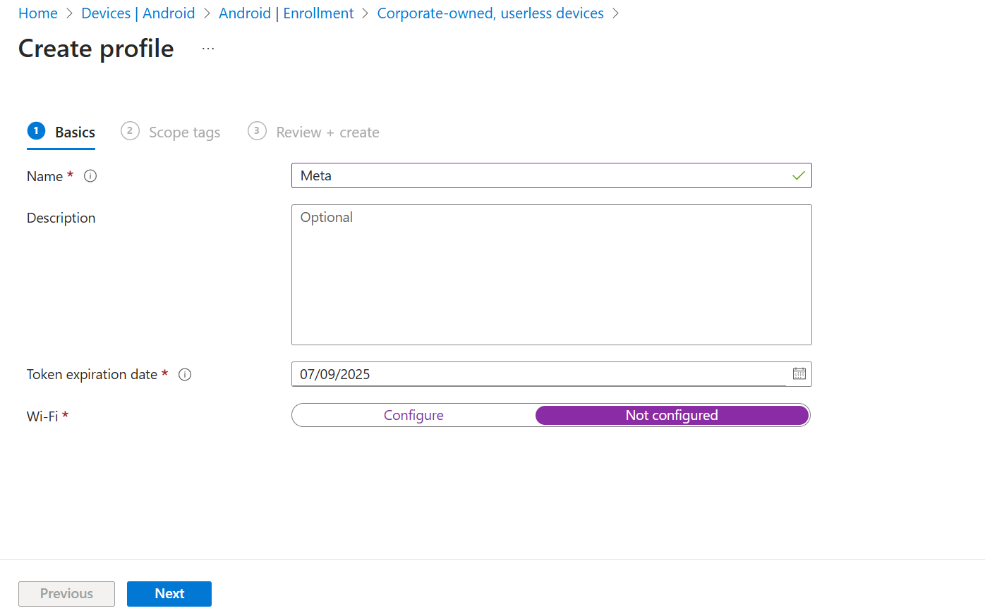Click the green checkmark in Name field

pyautogui.click(x=798, y=175)
